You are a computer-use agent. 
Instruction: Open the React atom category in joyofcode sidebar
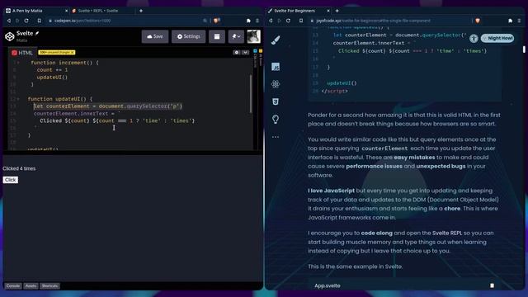point(276,84)
